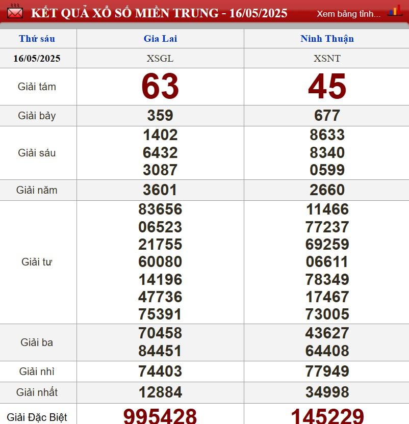Open the "Xem bảng tính..." link
The width and height of the screenshot is (409, 424).
click(x=348, y=14)
